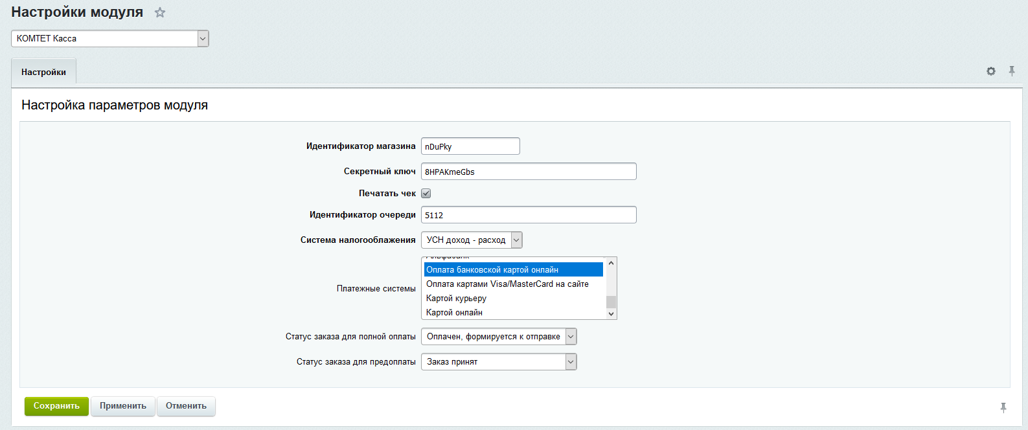Focus the 'Секретный ключ' text field
Image resolution: width=1028 pixels, height=430 pixels.
(x=528, y=172)
